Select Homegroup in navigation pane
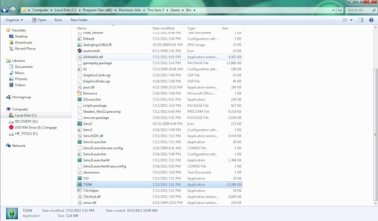This screenshot has width=378, height=221. 21,97
